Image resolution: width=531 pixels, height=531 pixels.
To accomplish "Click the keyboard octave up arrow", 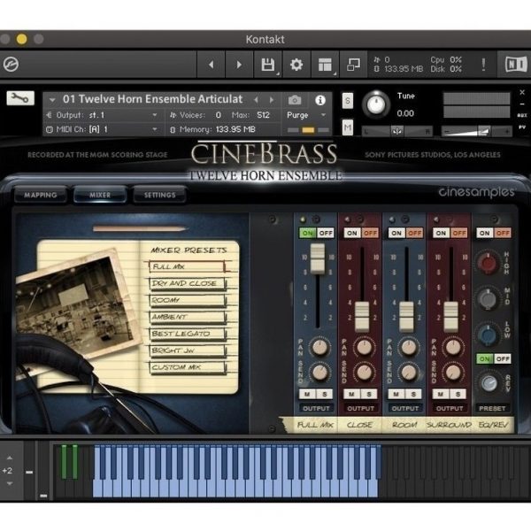I will pyautogui.click(x=10, y=458).
